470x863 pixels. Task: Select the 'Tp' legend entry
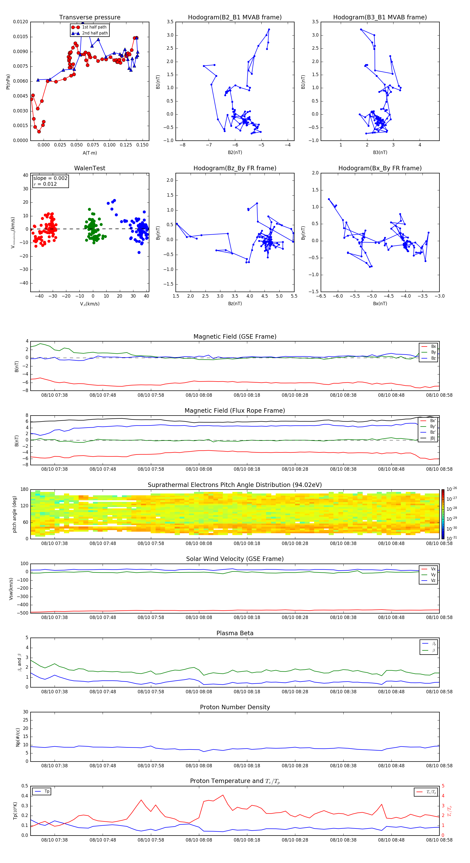[42, 791]
